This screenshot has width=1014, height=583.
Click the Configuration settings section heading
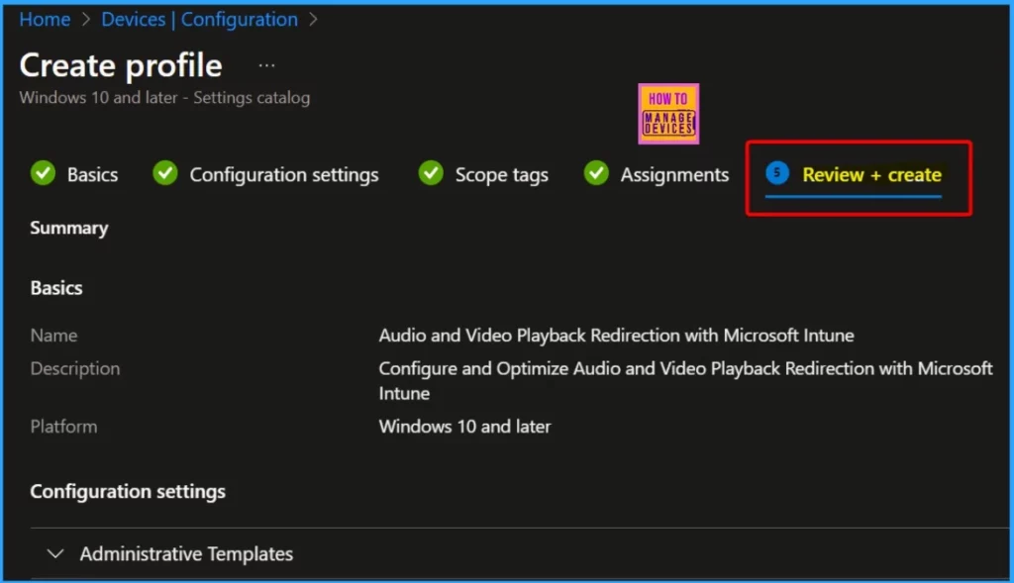pyautogui.click(x=128, y=492)
